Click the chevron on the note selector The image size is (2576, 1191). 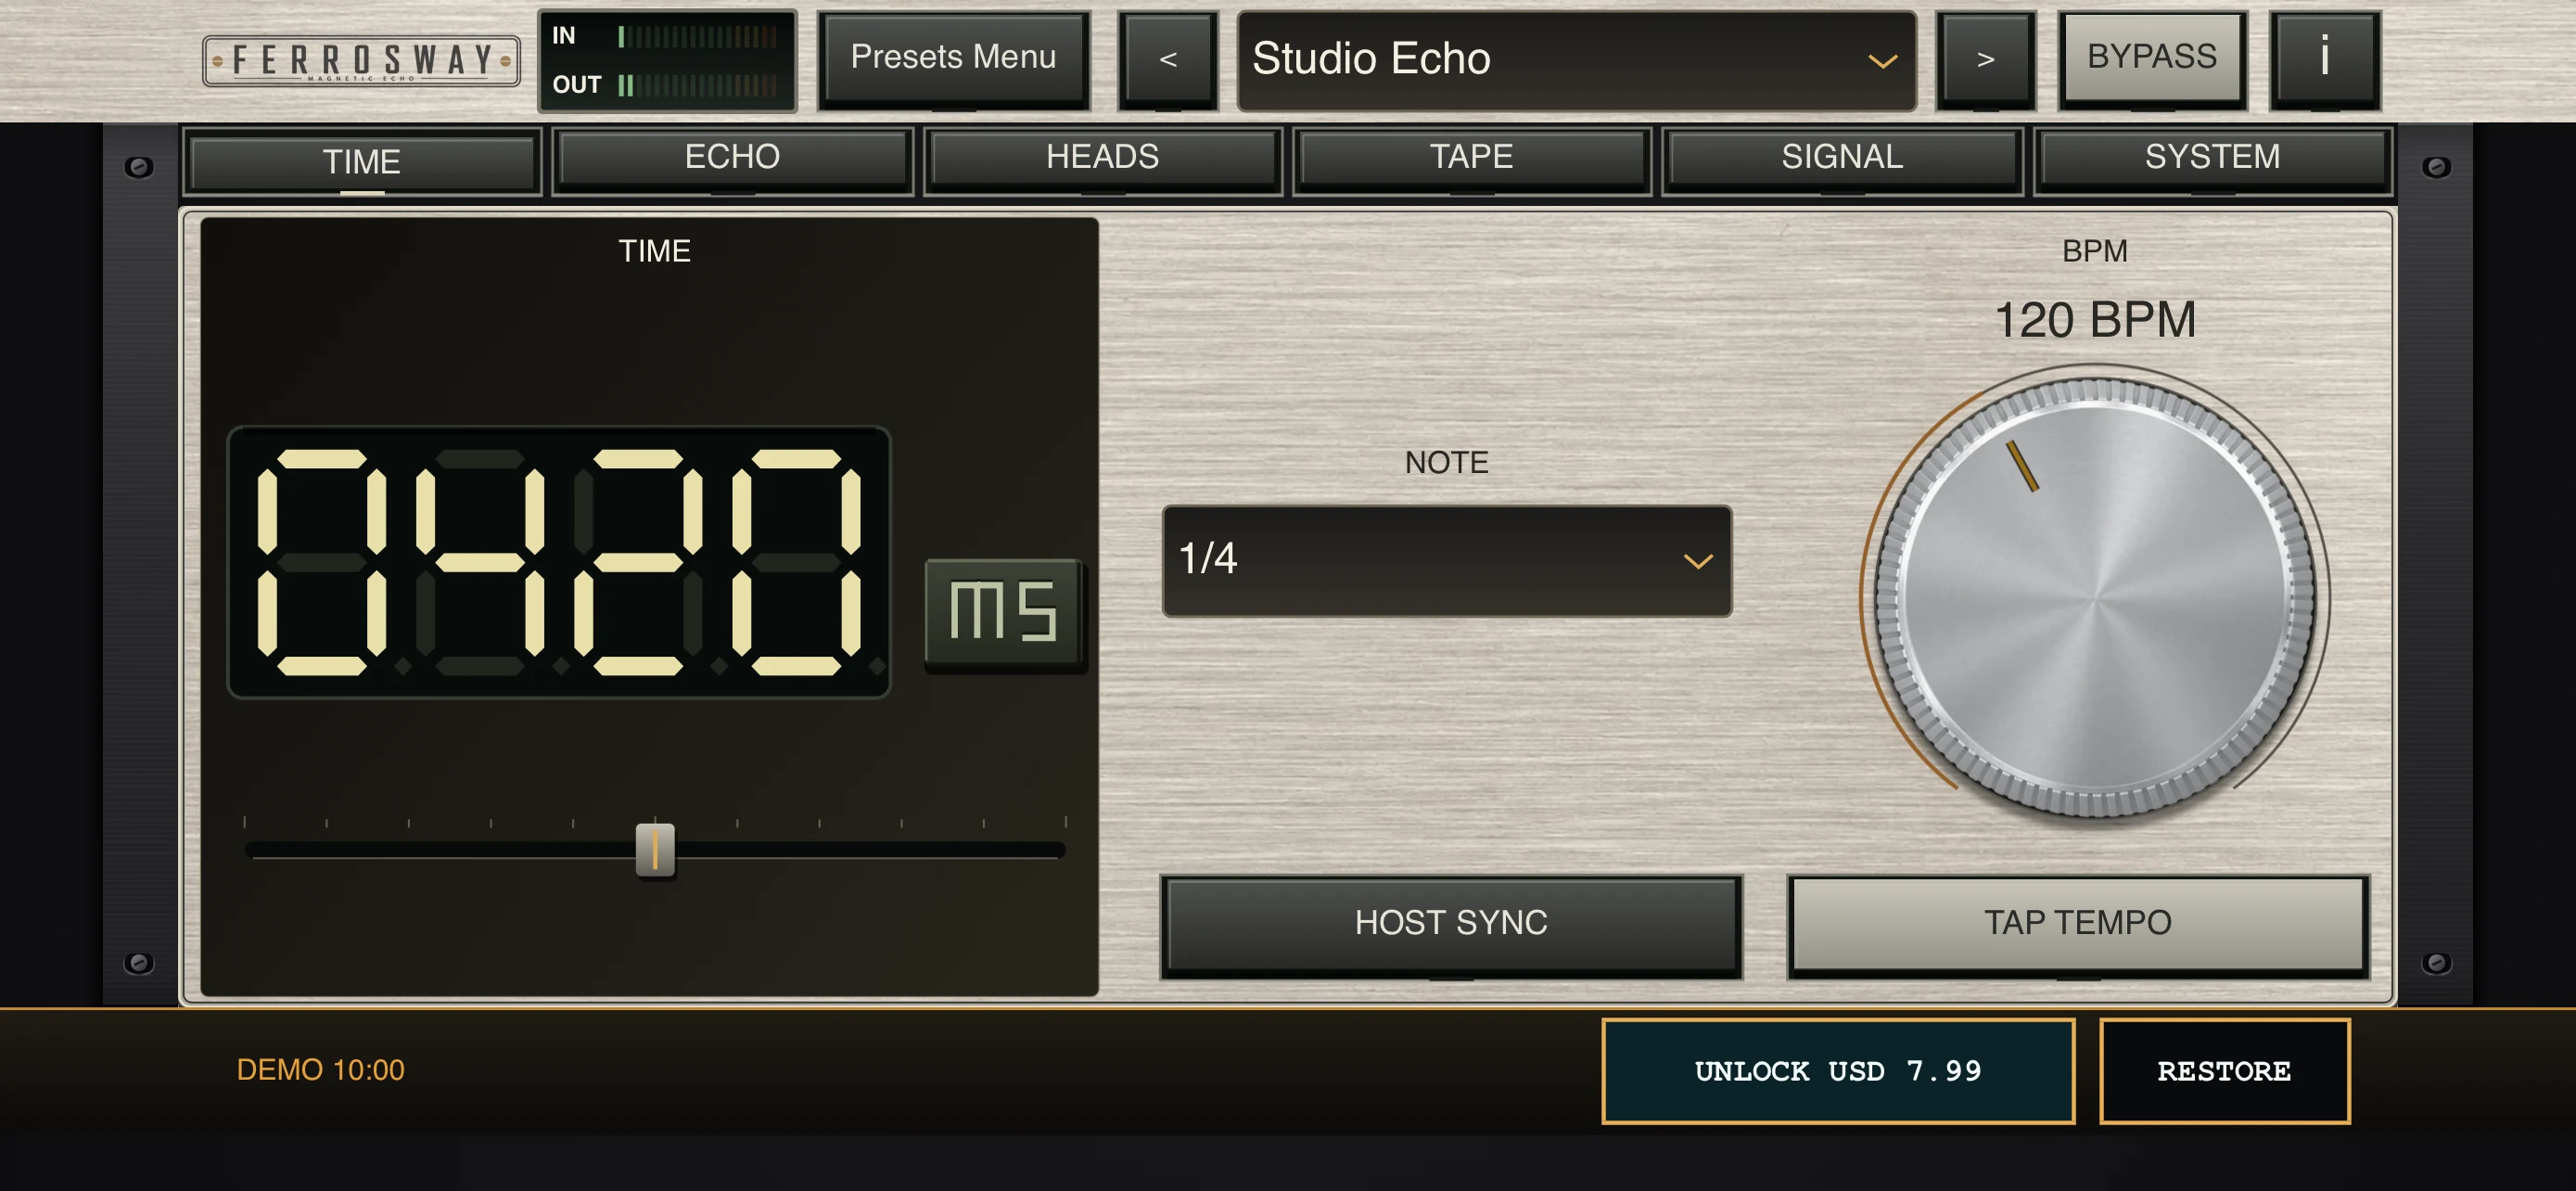tap(1697, 561)
